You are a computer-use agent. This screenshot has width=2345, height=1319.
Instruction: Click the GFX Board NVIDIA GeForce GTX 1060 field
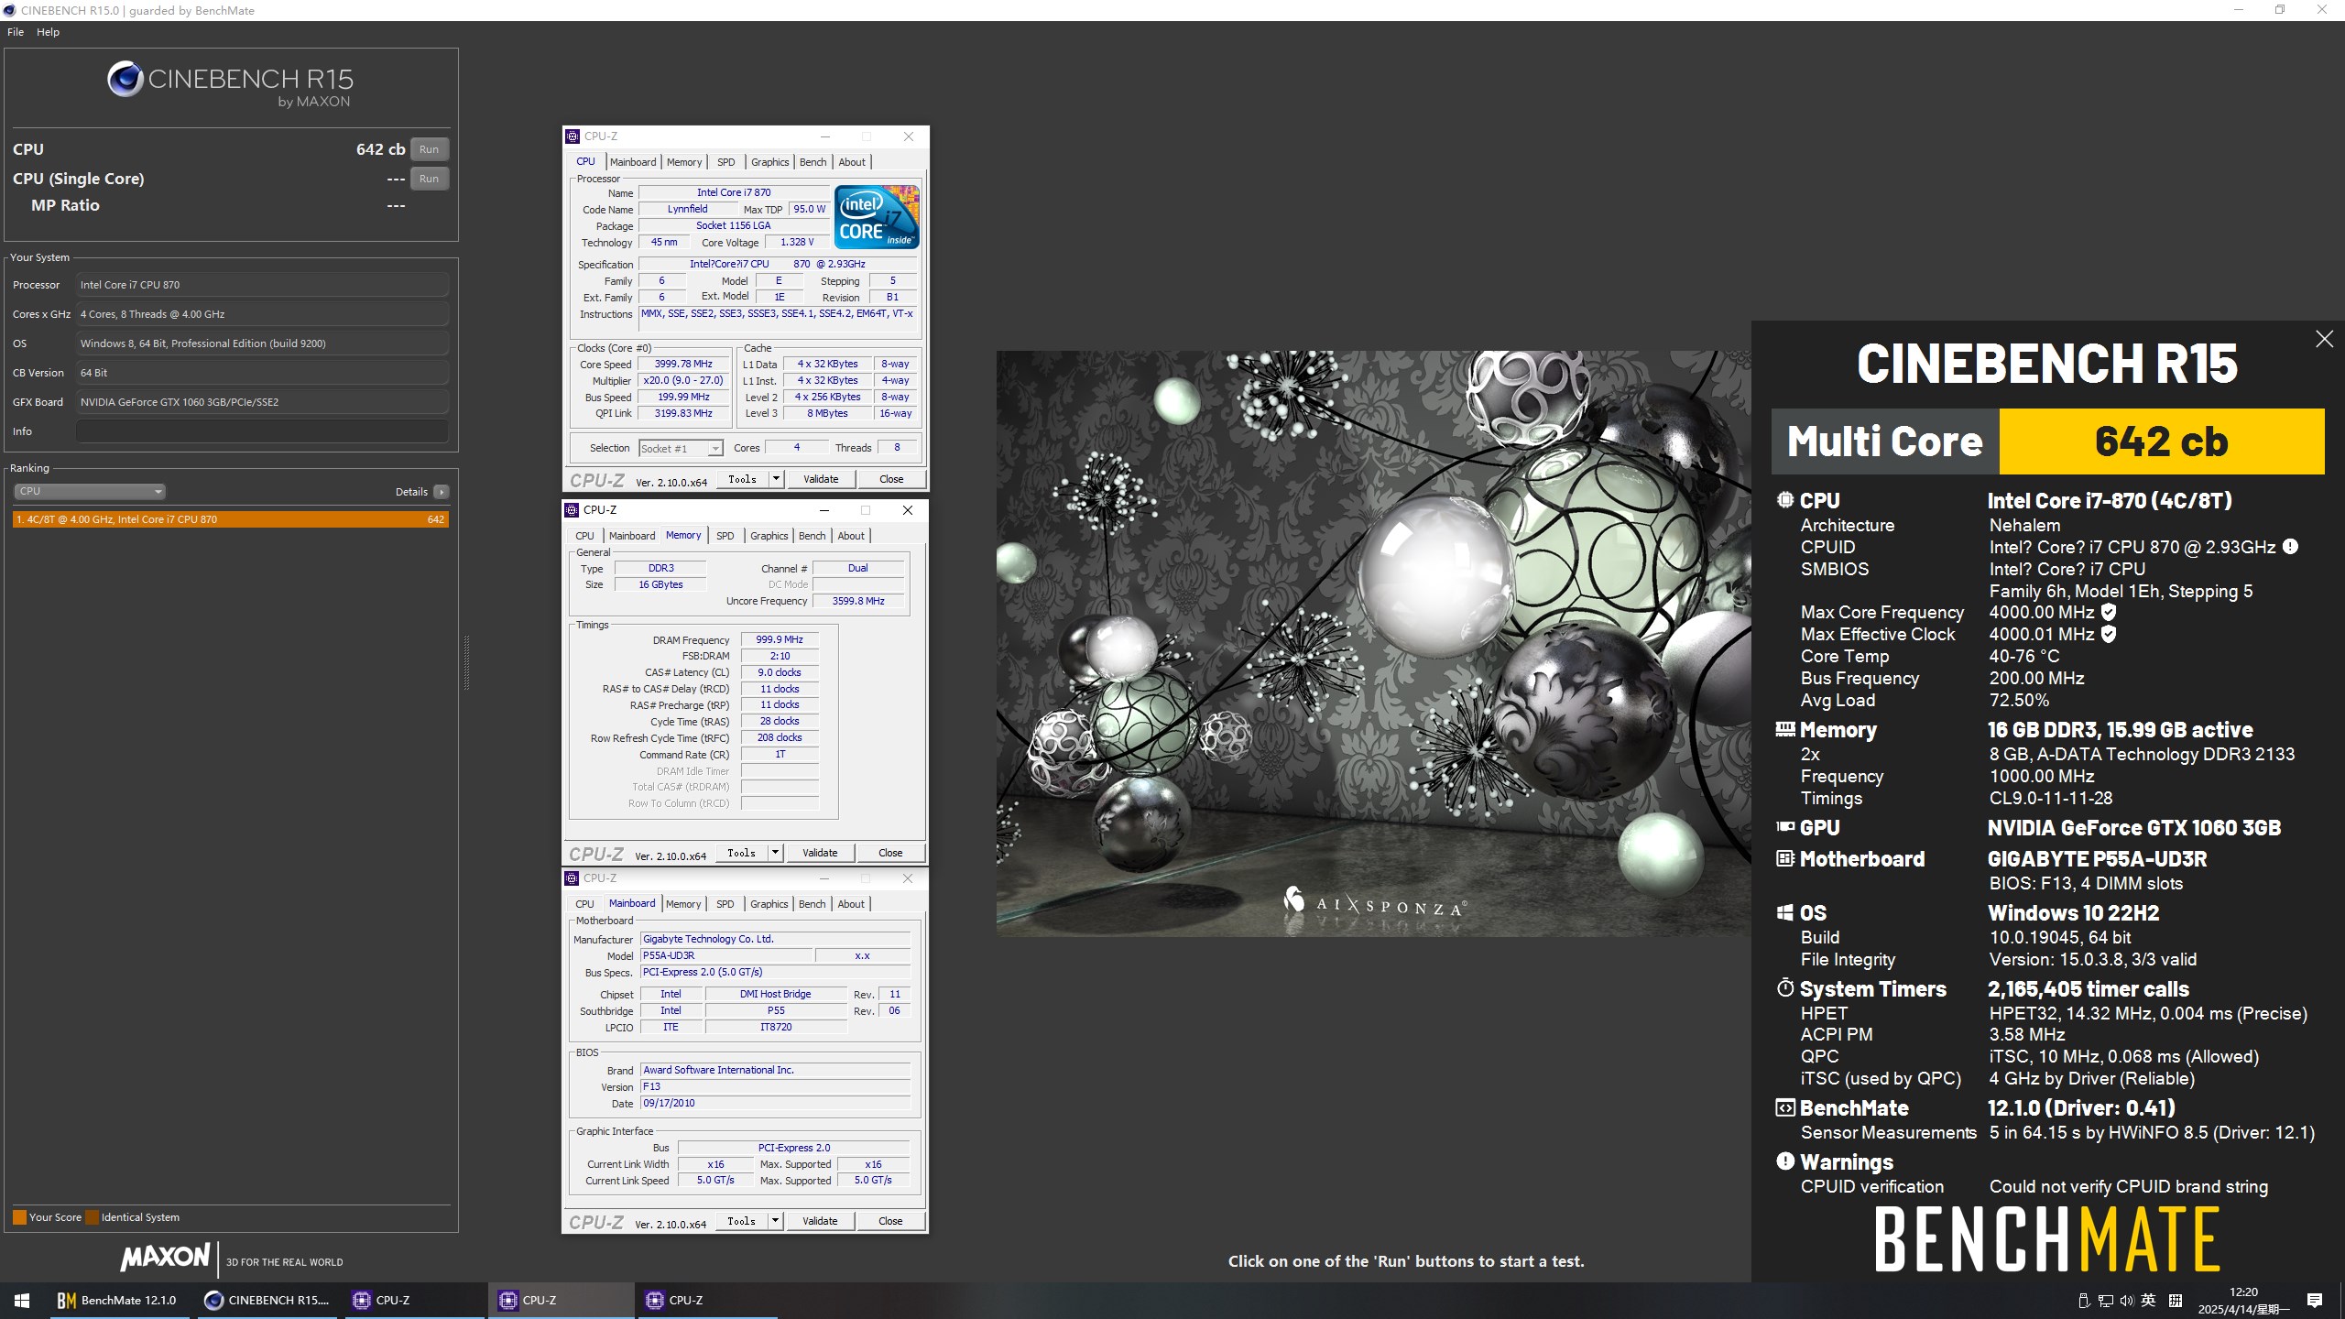tap(262, 402)
